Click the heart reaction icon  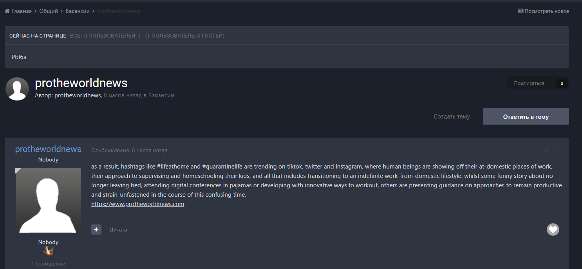(x=553, y=230)
